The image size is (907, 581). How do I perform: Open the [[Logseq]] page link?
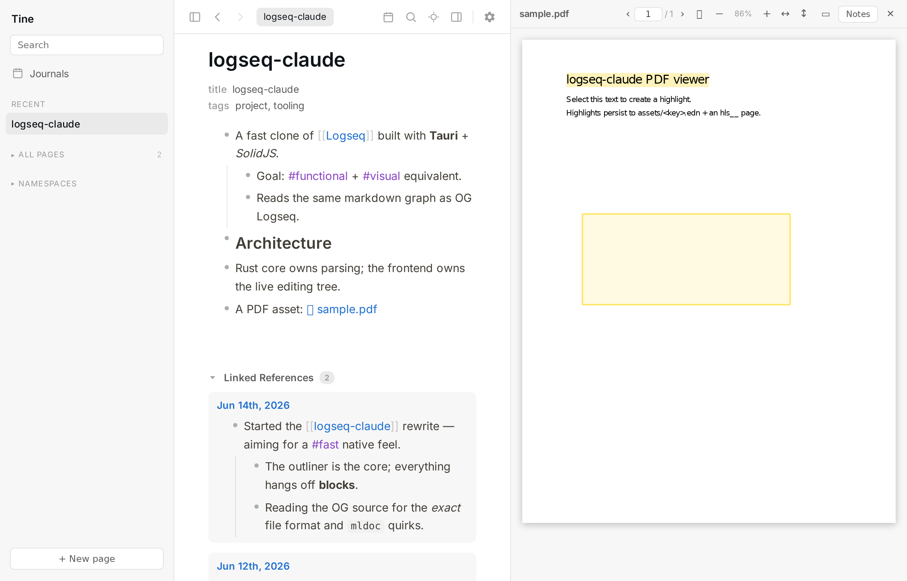345,135
